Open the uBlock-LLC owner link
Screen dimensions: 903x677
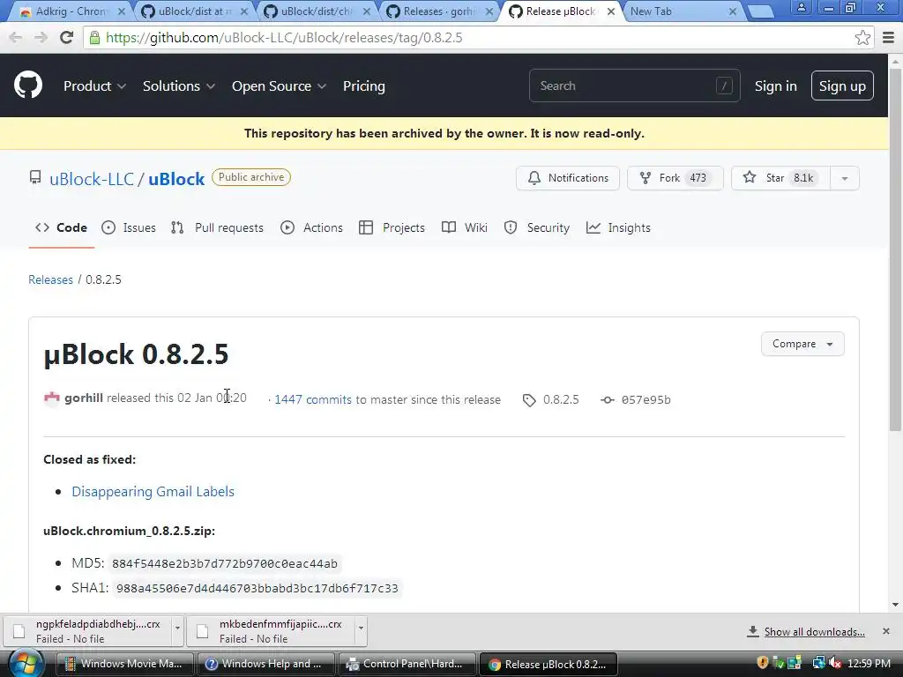point(92,179)
